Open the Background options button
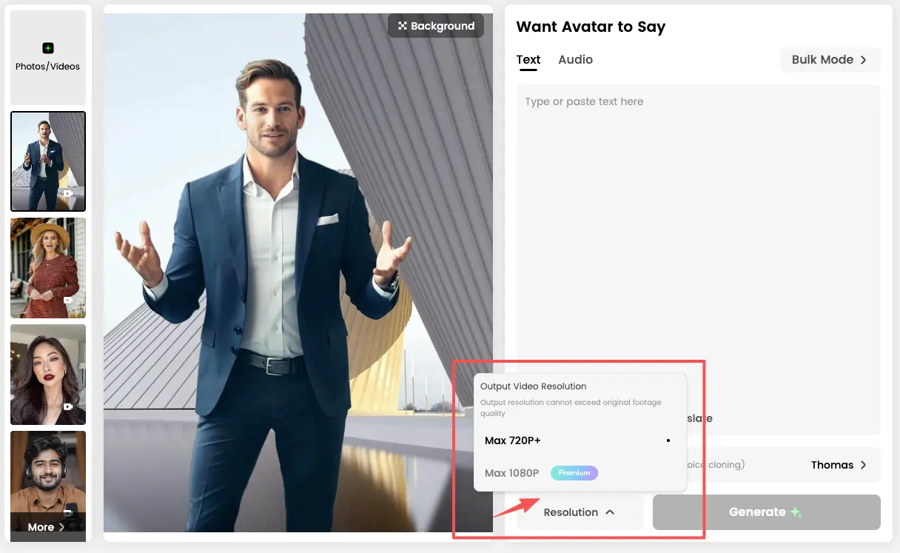Image resolution: width=900 pixels, height=553 pixels. [436, 26]
